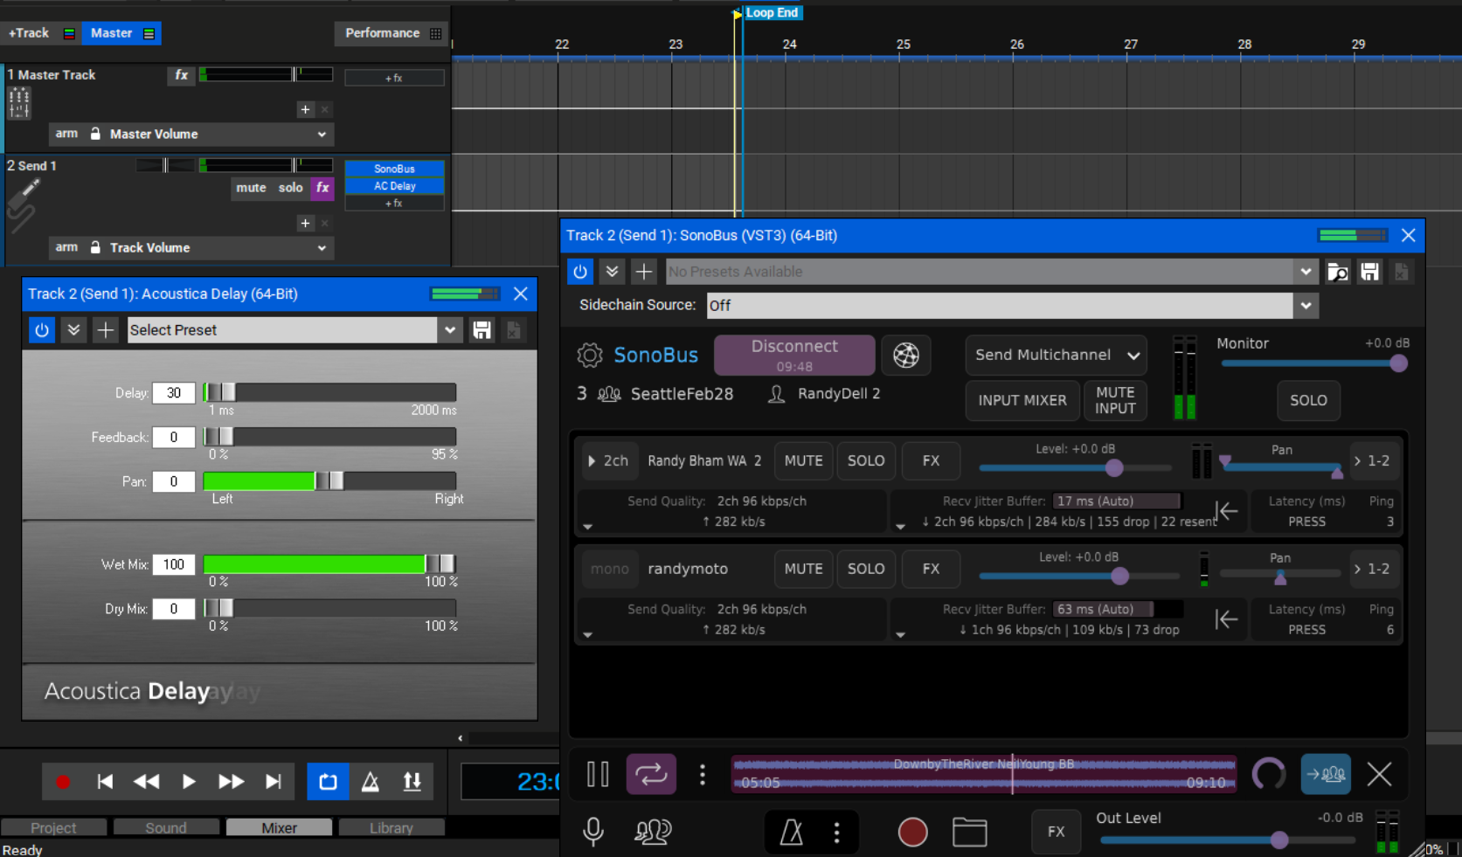Open the Sidechain Source dropdown
Screen dimensions: 1462x857
(x=1306, y=306)
